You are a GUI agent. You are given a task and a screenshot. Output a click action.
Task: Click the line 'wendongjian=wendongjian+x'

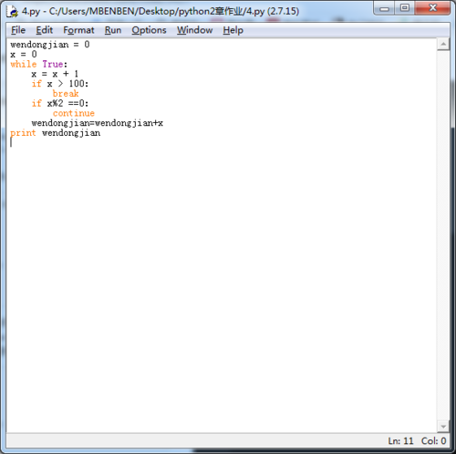coord(98,123)
